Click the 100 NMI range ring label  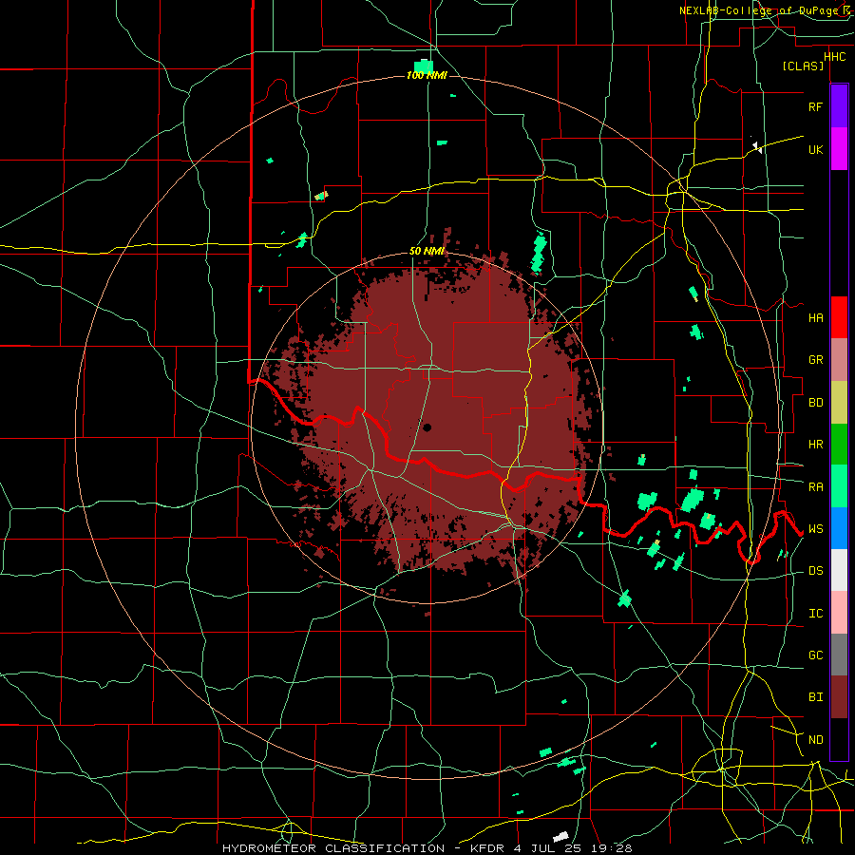(427, 75)
